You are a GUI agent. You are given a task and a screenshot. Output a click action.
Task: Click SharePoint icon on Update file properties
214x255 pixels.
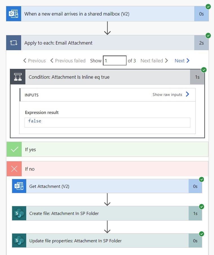[19, 241]
